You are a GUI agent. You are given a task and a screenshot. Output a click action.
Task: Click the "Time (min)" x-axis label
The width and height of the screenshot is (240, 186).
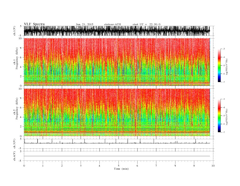point(121,169)
